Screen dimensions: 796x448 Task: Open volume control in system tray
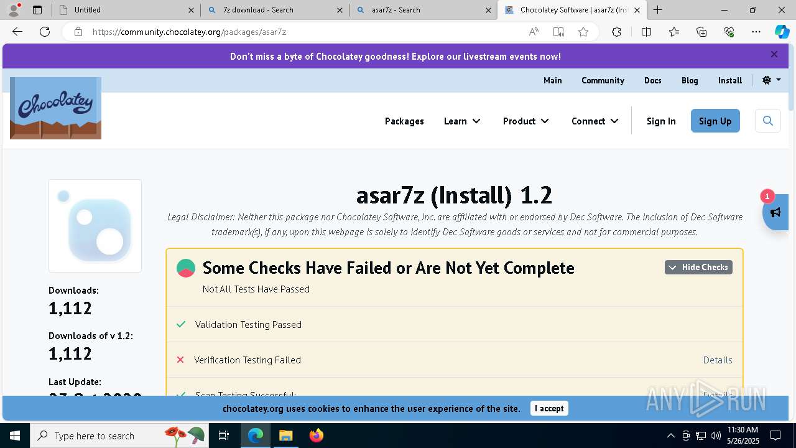point(716,436)
